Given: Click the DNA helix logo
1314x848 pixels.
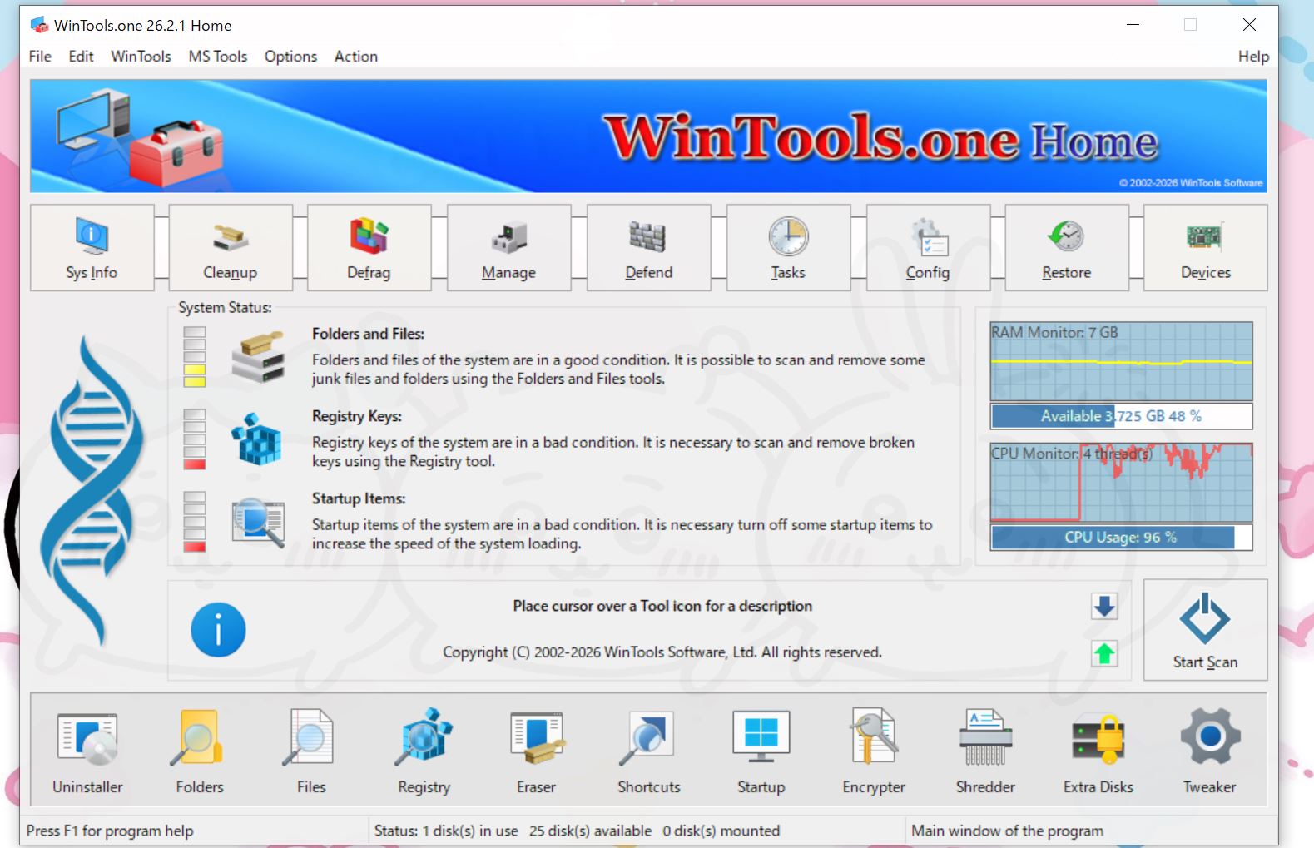Looking at the screenshot, I should tap(92, 491).
